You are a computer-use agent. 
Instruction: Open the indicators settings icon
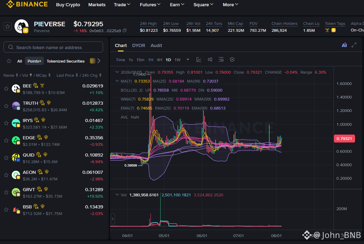pos(221,59)
